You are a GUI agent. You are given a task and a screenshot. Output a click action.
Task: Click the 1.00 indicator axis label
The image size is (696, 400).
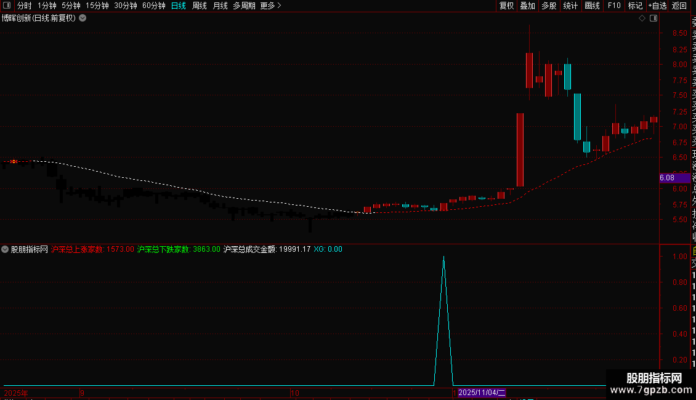coord(679,257)
